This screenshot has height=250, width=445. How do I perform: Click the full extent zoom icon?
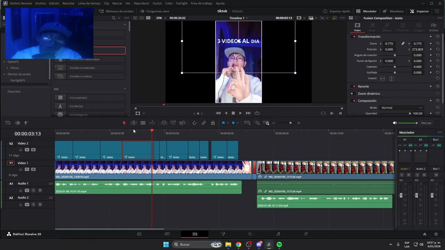click(x=247, y=123)
